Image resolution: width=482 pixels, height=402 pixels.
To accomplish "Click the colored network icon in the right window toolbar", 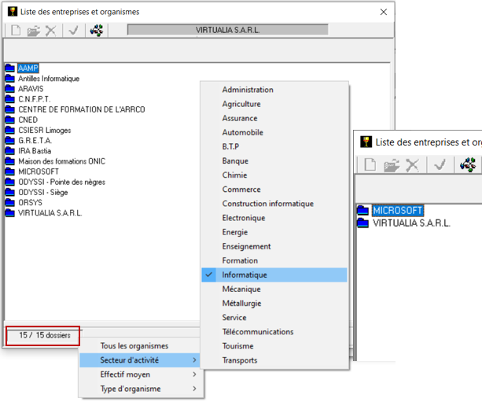I will coord(469,164).
